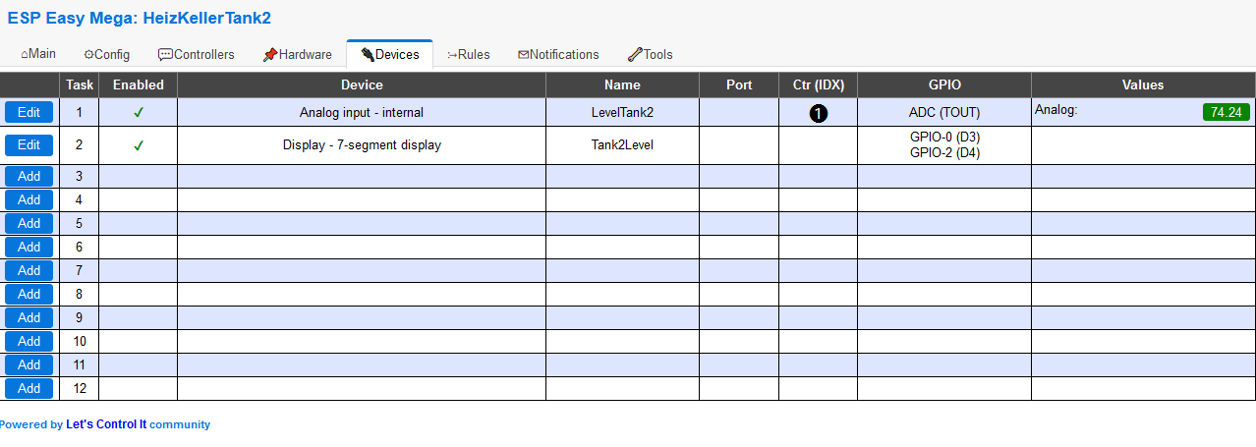This screenshot has width=1256, height=447.
Task: Click the GPIO column header
Action: (x=944, y=85)
